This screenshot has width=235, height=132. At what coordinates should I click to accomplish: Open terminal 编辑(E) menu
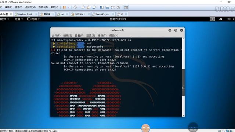[68, 36]
